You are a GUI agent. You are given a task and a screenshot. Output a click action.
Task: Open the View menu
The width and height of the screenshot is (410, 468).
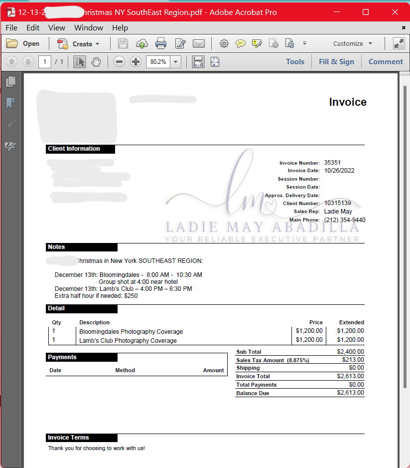pos(57,28)
